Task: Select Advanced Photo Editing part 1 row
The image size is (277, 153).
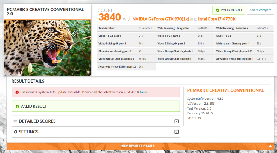Action: [x=244, y=59]
